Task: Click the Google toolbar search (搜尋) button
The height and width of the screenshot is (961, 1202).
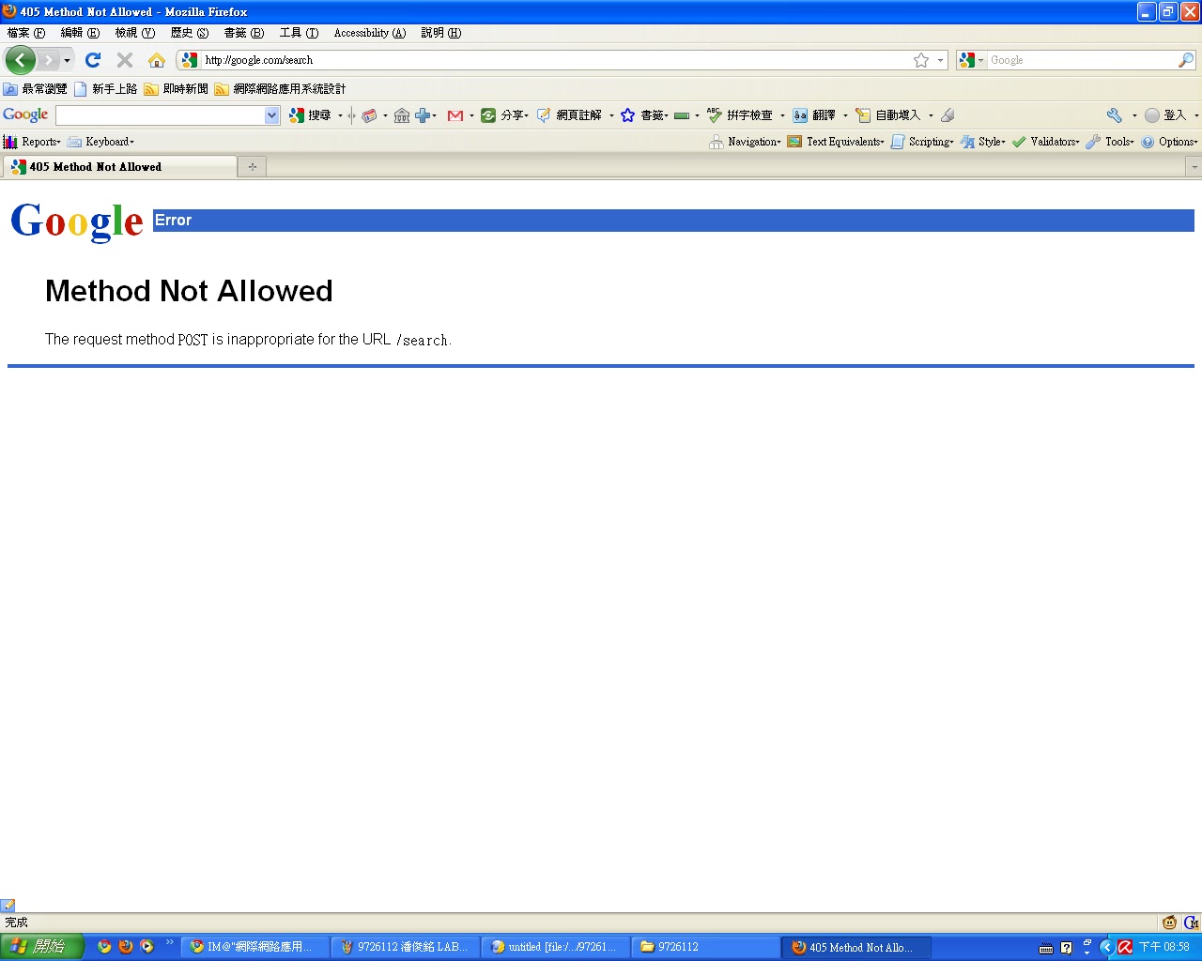Action: click(x=311, y=115)
